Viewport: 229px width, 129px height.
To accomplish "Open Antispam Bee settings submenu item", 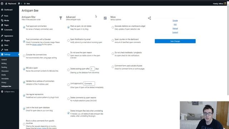I will pos(6,86).
